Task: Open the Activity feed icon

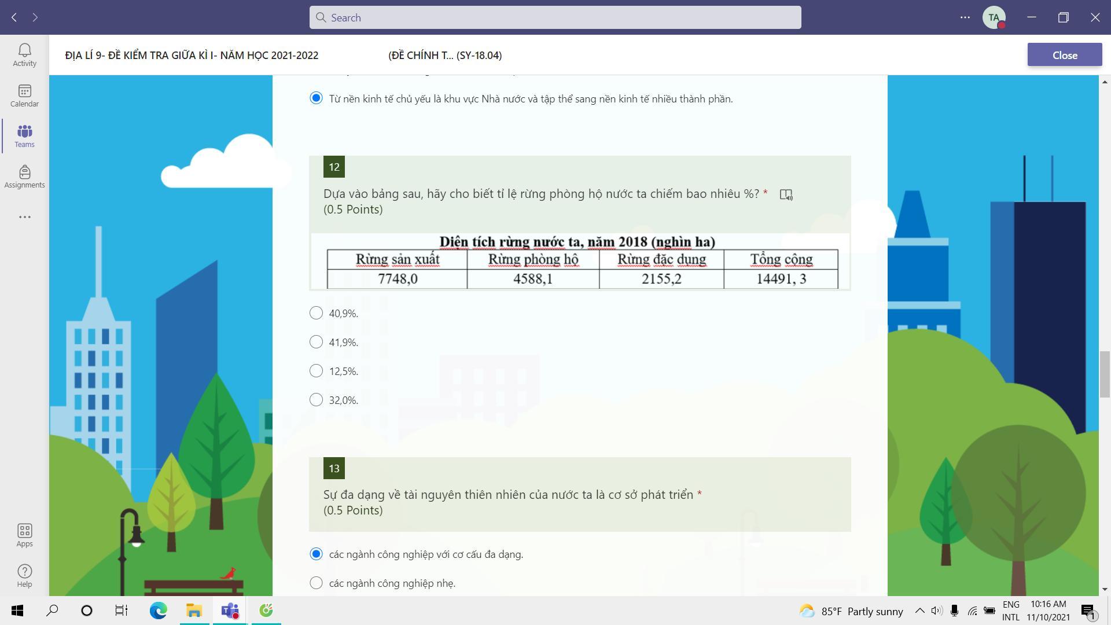Action: click(x=24, y=55)
